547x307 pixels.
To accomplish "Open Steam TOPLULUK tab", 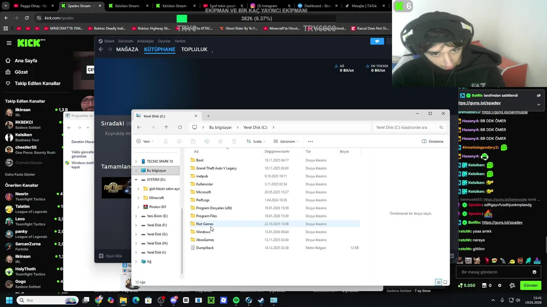I will click(194, 49).
